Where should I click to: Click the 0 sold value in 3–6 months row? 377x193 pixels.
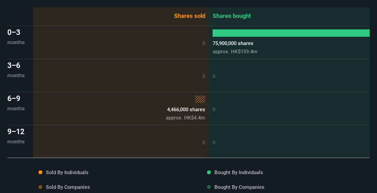[204, 76]
